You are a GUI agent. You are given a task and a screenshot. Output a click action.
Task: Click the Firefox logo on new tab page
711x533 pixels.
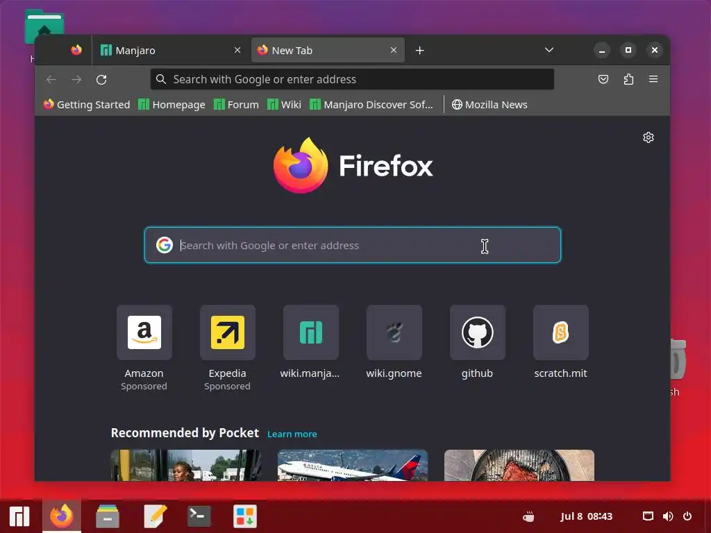[353, 165]
